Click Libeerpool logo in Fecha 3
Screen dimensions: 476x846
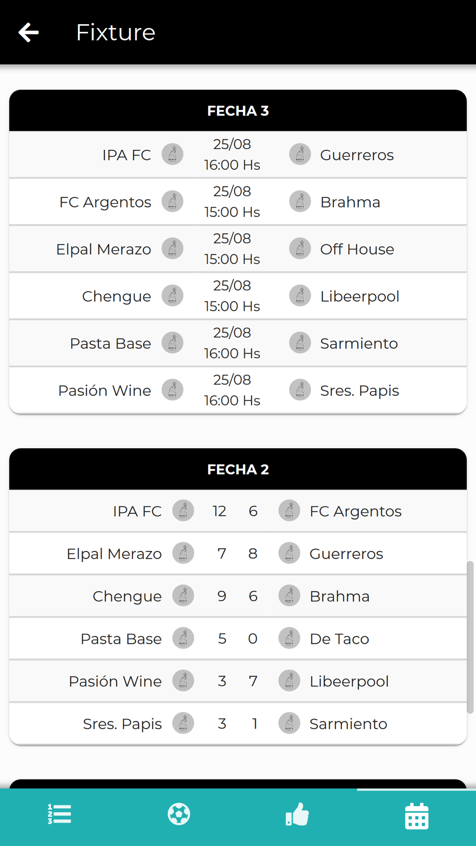300,296
